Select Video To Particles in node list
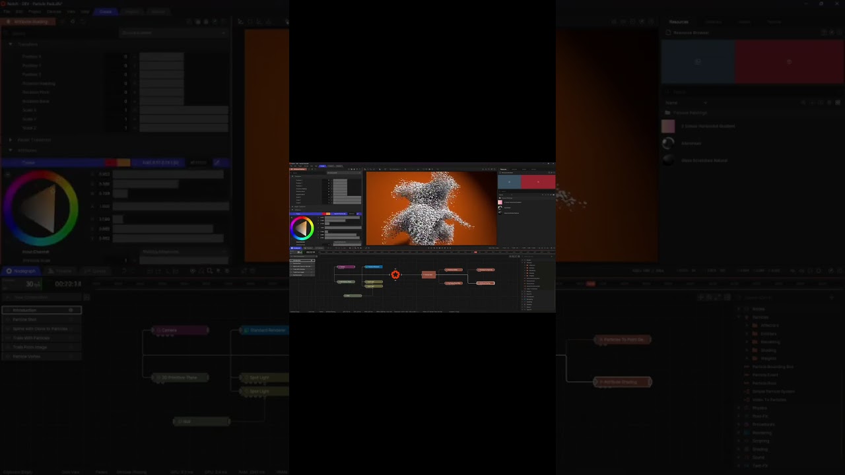 click(x=769, y=400)
